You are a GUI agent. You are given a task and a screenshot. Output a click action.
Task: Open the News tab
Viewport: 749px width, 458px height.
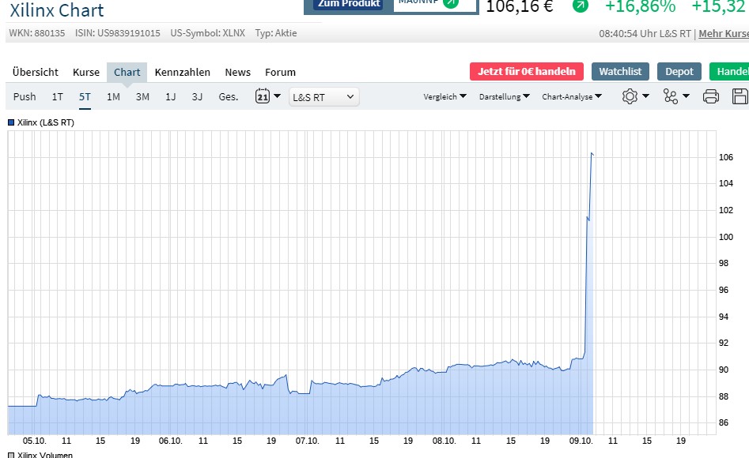click(x=238, y=72)
